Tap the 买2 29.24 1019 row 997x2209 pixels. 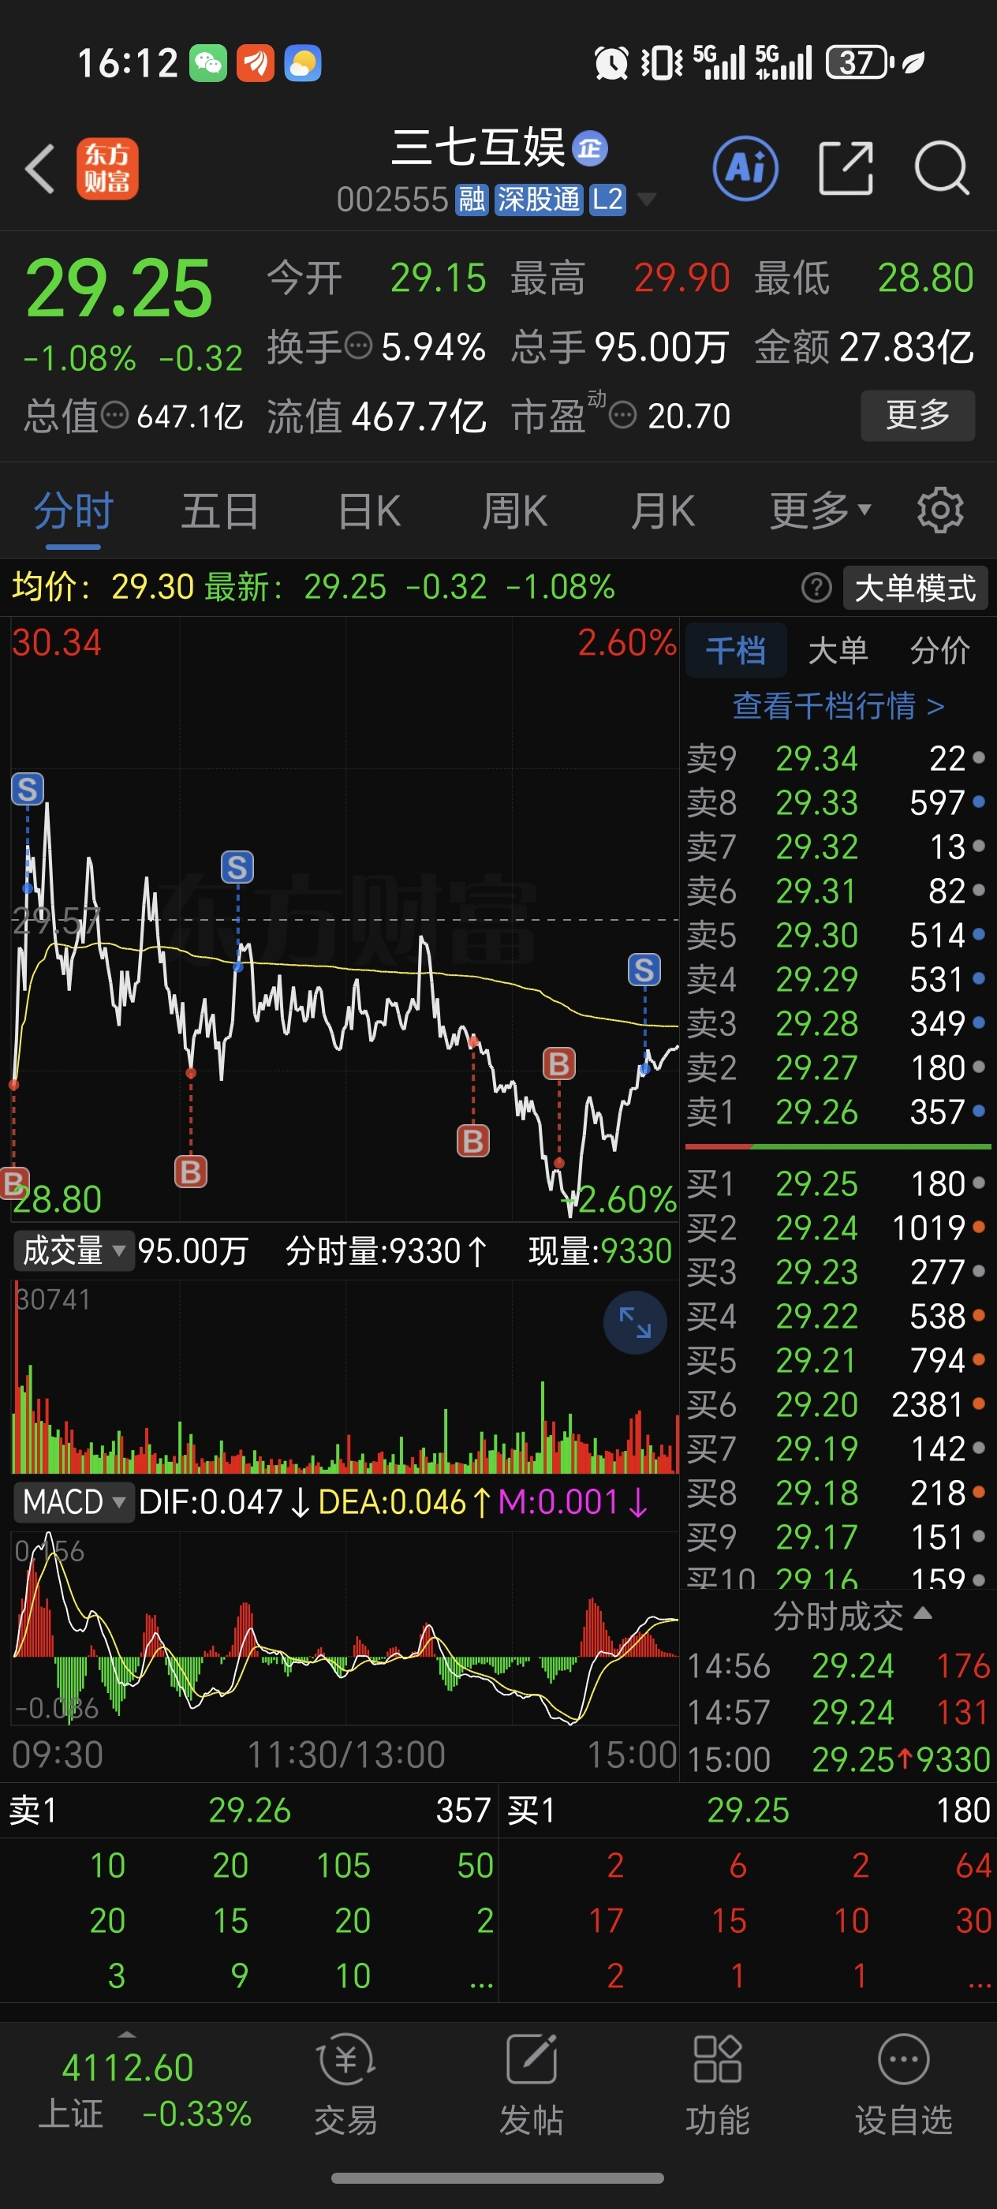coord(838,1227)
